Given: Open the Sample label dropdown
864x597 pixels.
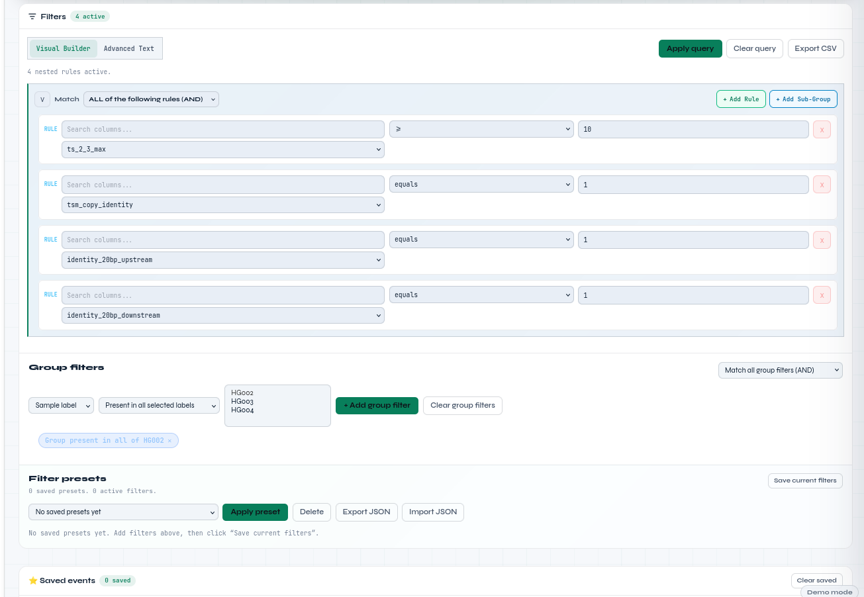Looking at the screenshot, I should (x=61, y=405).
